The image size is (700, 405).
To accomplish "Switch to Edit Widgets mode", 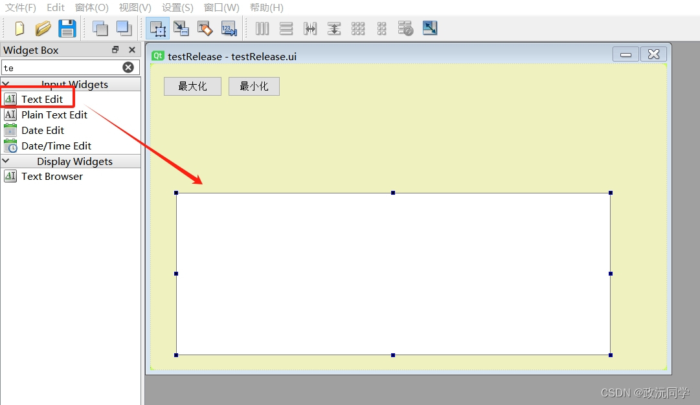I will pos(158,29).
